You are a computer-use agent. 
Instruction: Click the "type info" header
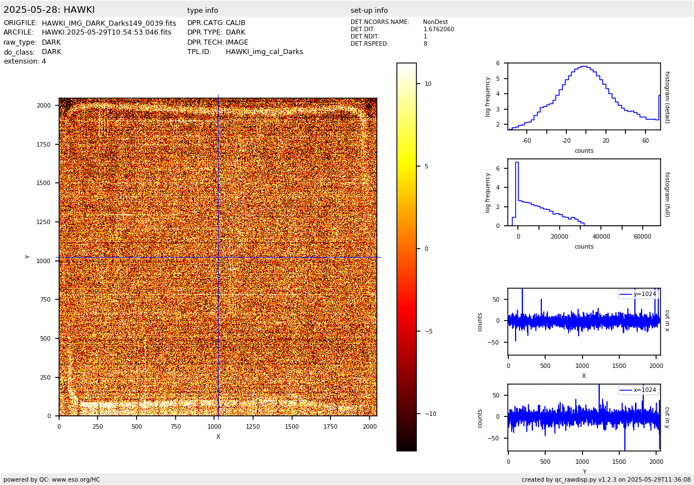tap(202, 11)
